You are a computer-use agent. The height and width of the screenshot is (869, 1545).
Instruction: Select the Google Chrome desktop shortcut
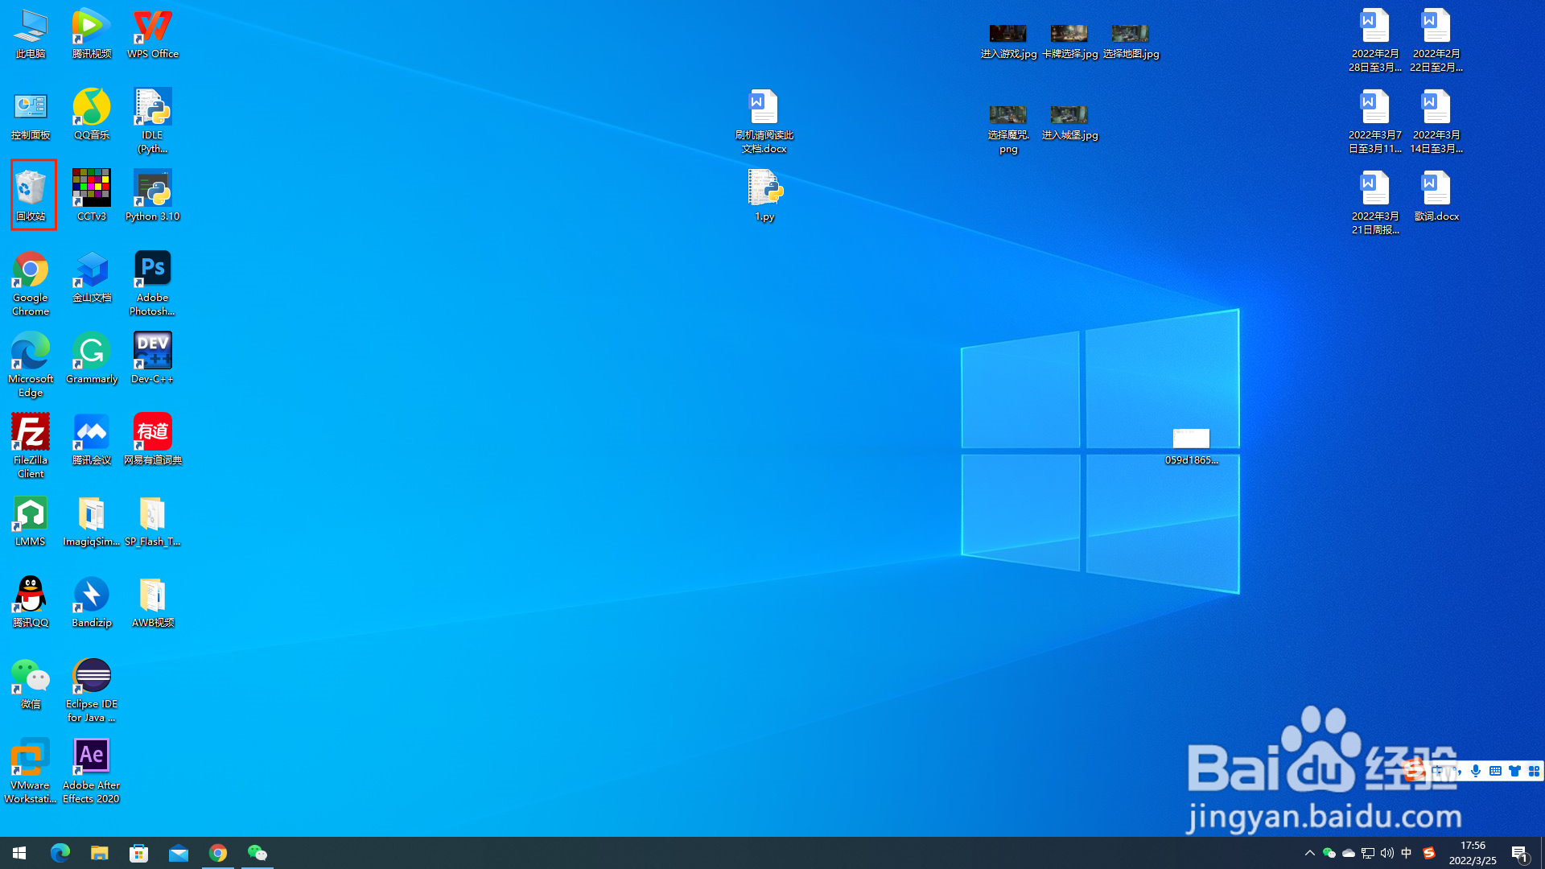coord(31,284)
